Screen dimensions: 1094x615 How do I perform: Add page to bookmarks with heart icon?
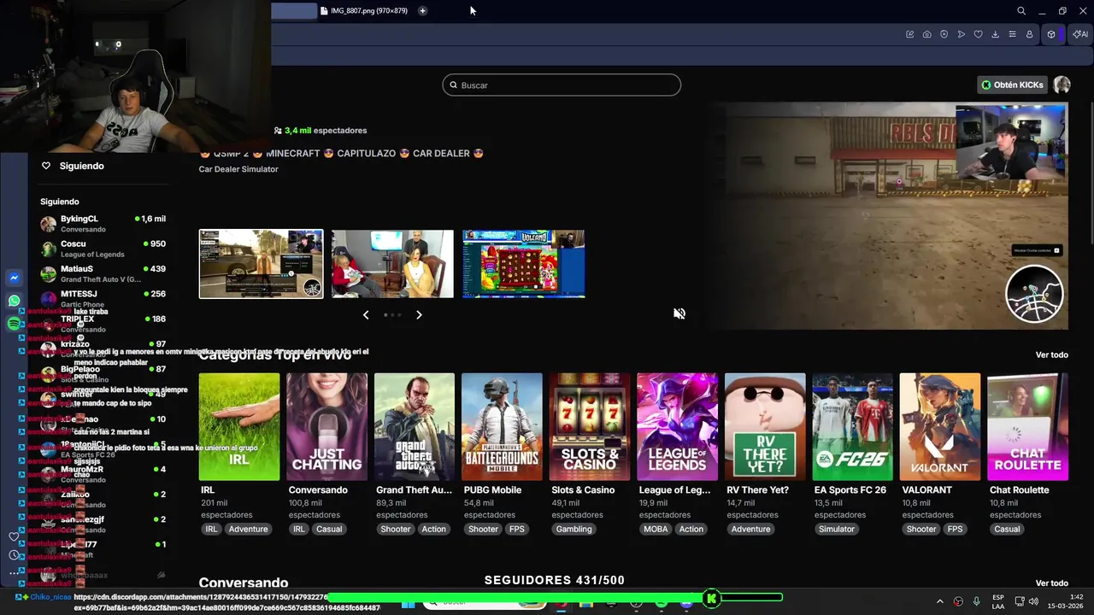[979, 34]
